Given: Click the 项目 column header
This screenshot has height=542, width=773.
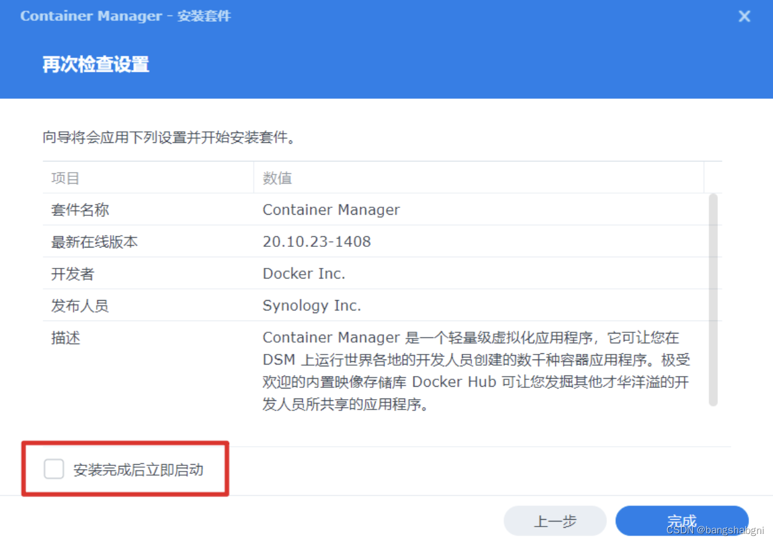Looking at the screenshot, I should coord(148,178).
